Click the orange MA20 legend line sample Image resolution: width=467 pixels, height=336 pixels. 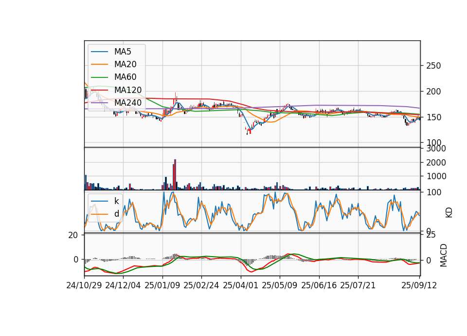coord(99,64)
